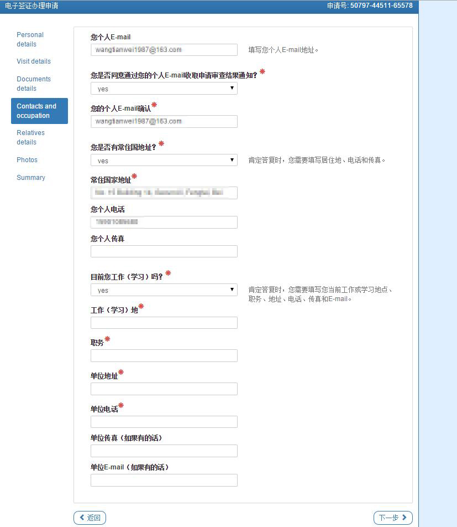Focus the company address (单位地址) field
This screenshot has height=527, width=457.
(x=164, y=389)
